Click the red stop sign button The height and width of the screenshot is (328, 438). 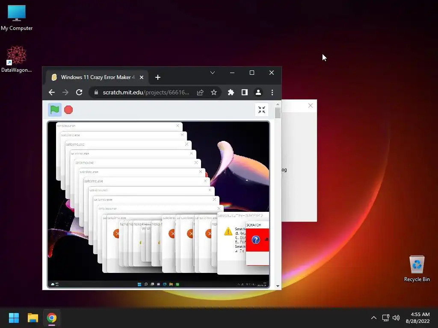pos(68,110)
